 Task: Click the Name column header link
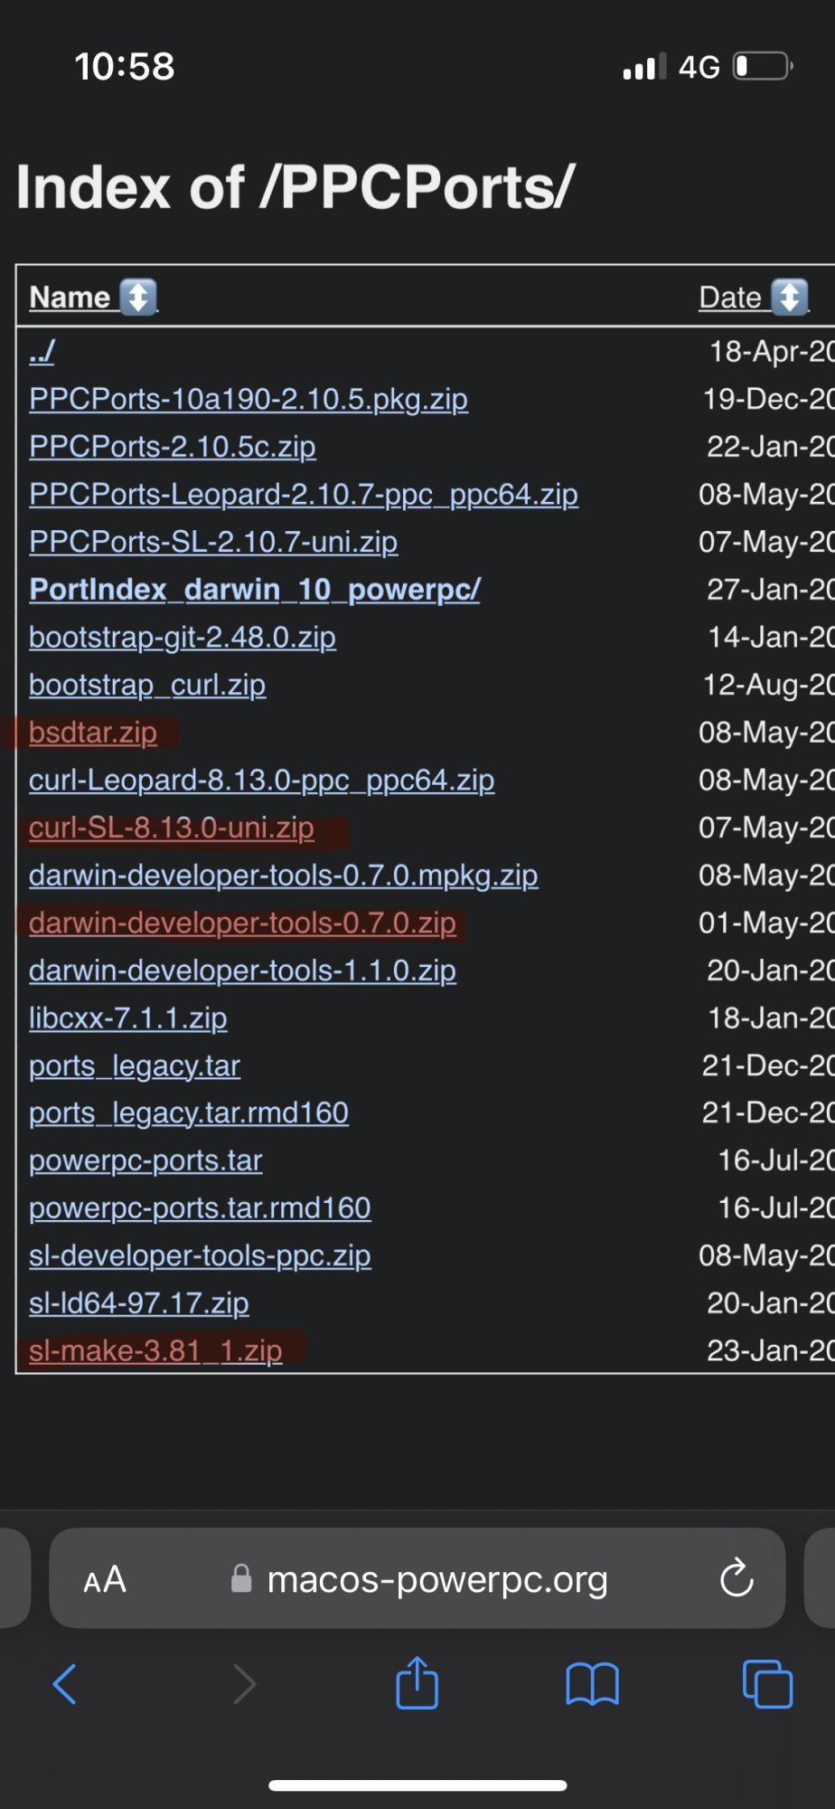[x=70, y=297]
